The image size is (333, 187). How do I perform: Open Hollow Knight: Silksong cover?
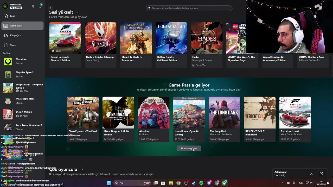click(x=100, y=38)
